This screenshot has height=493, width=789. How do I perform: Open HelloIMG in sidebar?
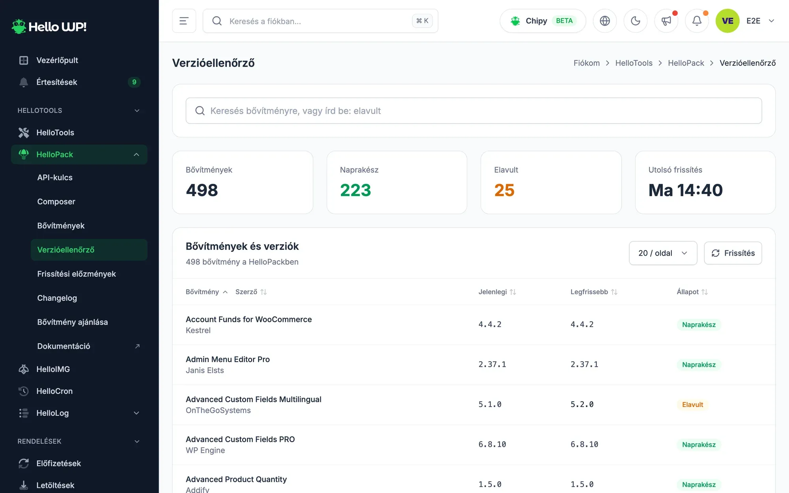point(79,369)
